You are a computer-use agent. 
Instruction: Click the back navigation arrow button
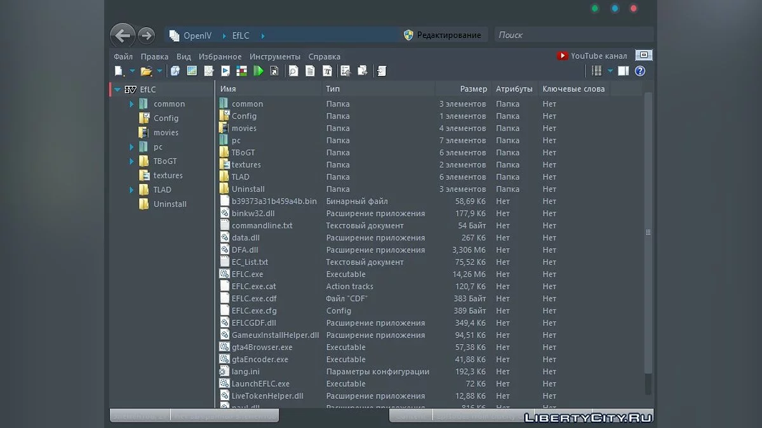[x=122, y=36]
